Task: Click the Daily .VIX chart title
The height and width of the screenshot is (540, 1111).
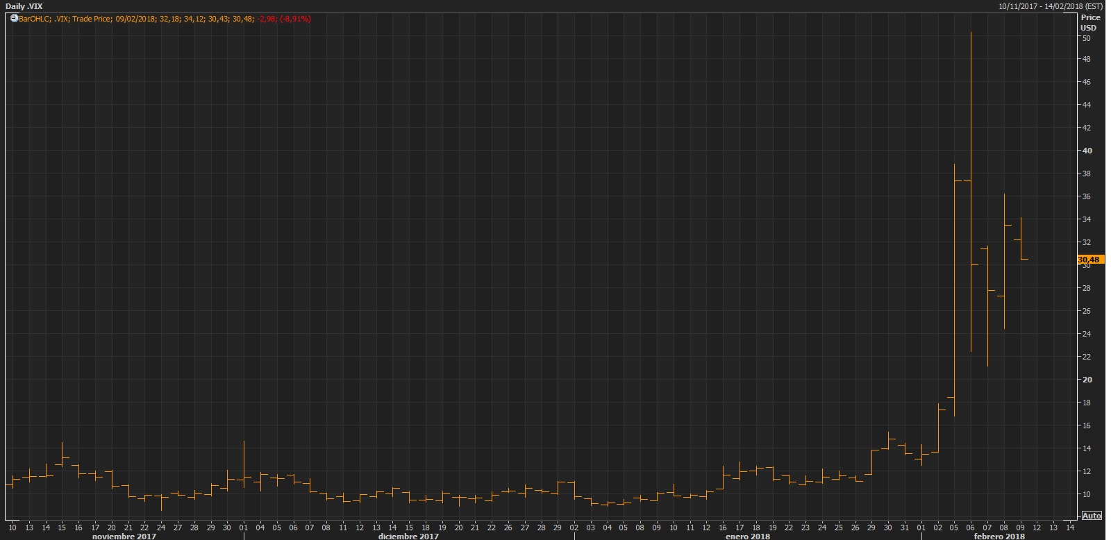Action: pyautogui.click(x=24, y=6)
